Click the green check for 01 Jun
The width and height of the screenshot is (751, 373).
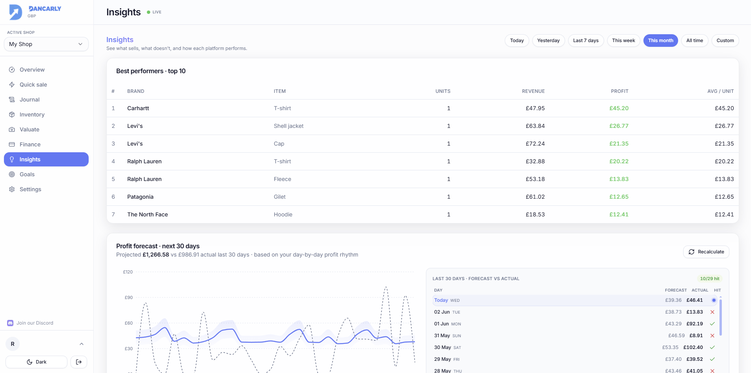tap(712, 324)
